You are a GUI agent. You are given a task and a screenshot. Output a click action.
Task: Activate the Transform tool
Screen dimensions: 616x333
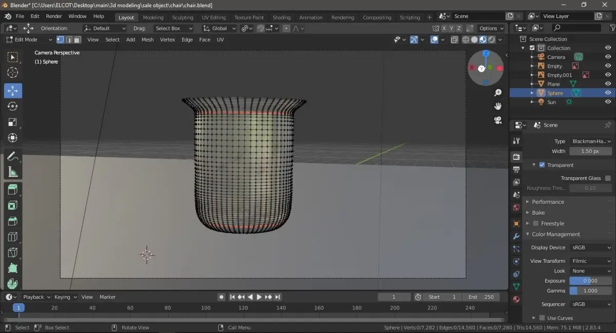tap(13, 138)
